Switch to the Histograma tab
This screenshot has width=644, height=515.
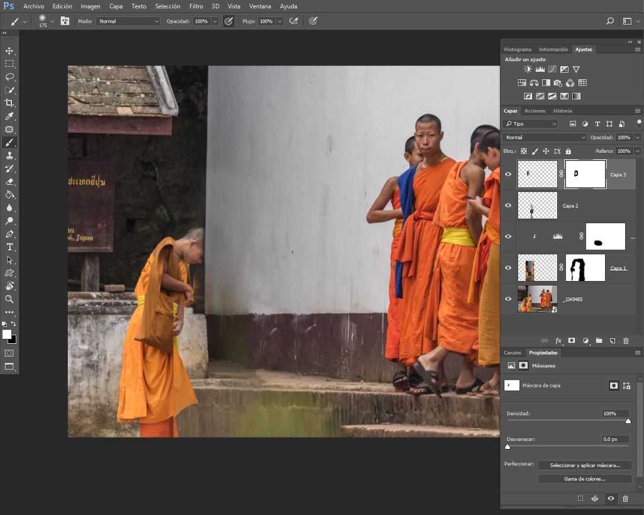click(x=518, y=49)
